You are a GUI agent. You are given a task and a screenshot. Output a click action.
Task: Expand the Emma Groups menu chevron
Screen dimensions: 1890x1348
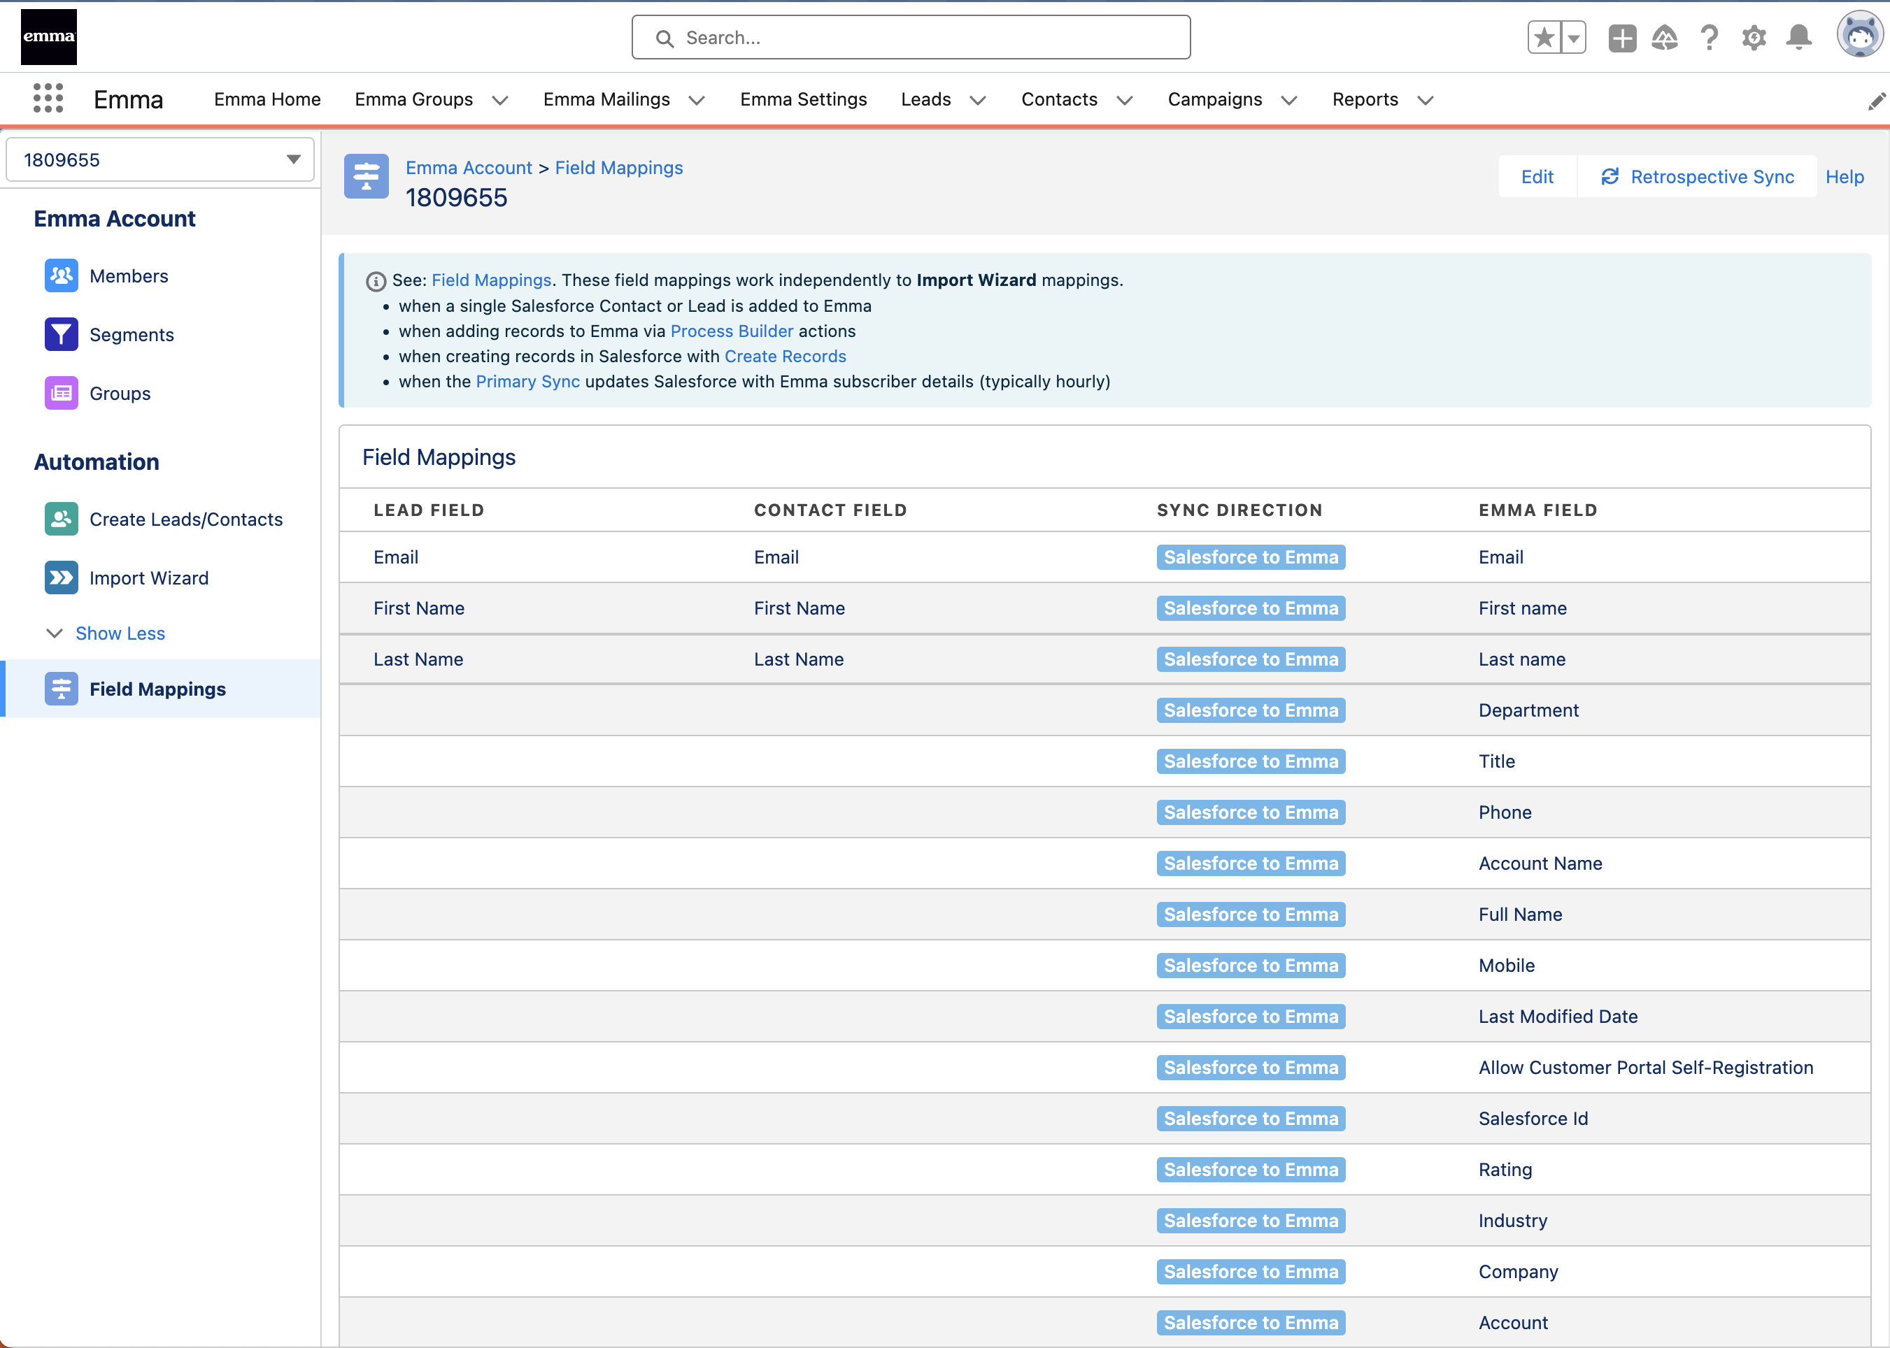coord(500,101)
